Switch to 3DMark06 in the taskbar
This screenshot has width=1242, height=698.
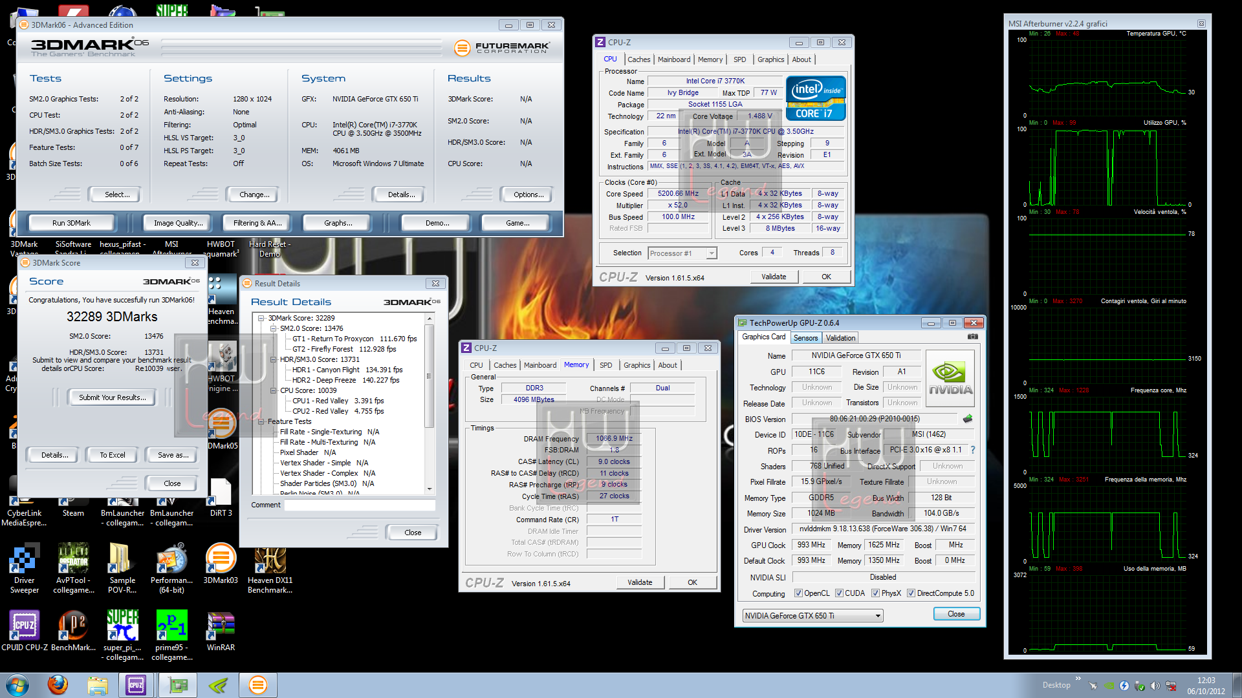[x=258, y=685]
